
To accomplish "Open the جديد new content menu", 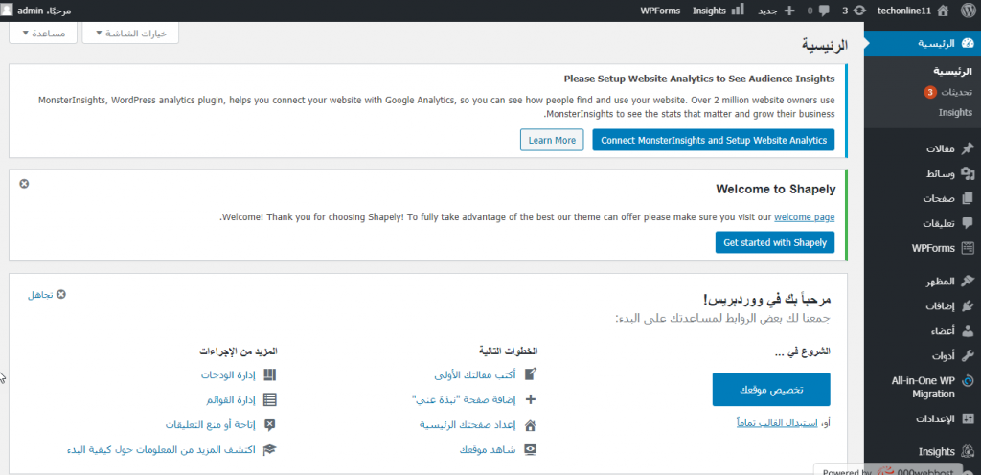I will 776,11.
